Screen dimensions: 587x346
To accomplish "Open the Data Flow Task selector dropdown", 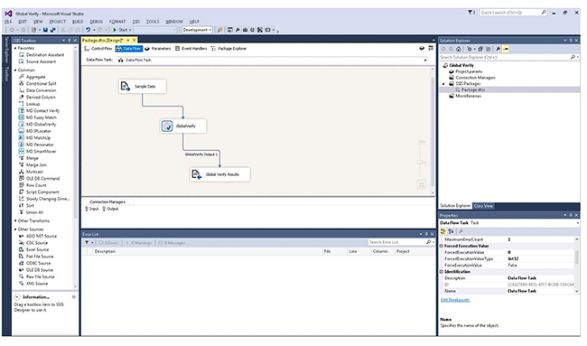I will 425,61.
